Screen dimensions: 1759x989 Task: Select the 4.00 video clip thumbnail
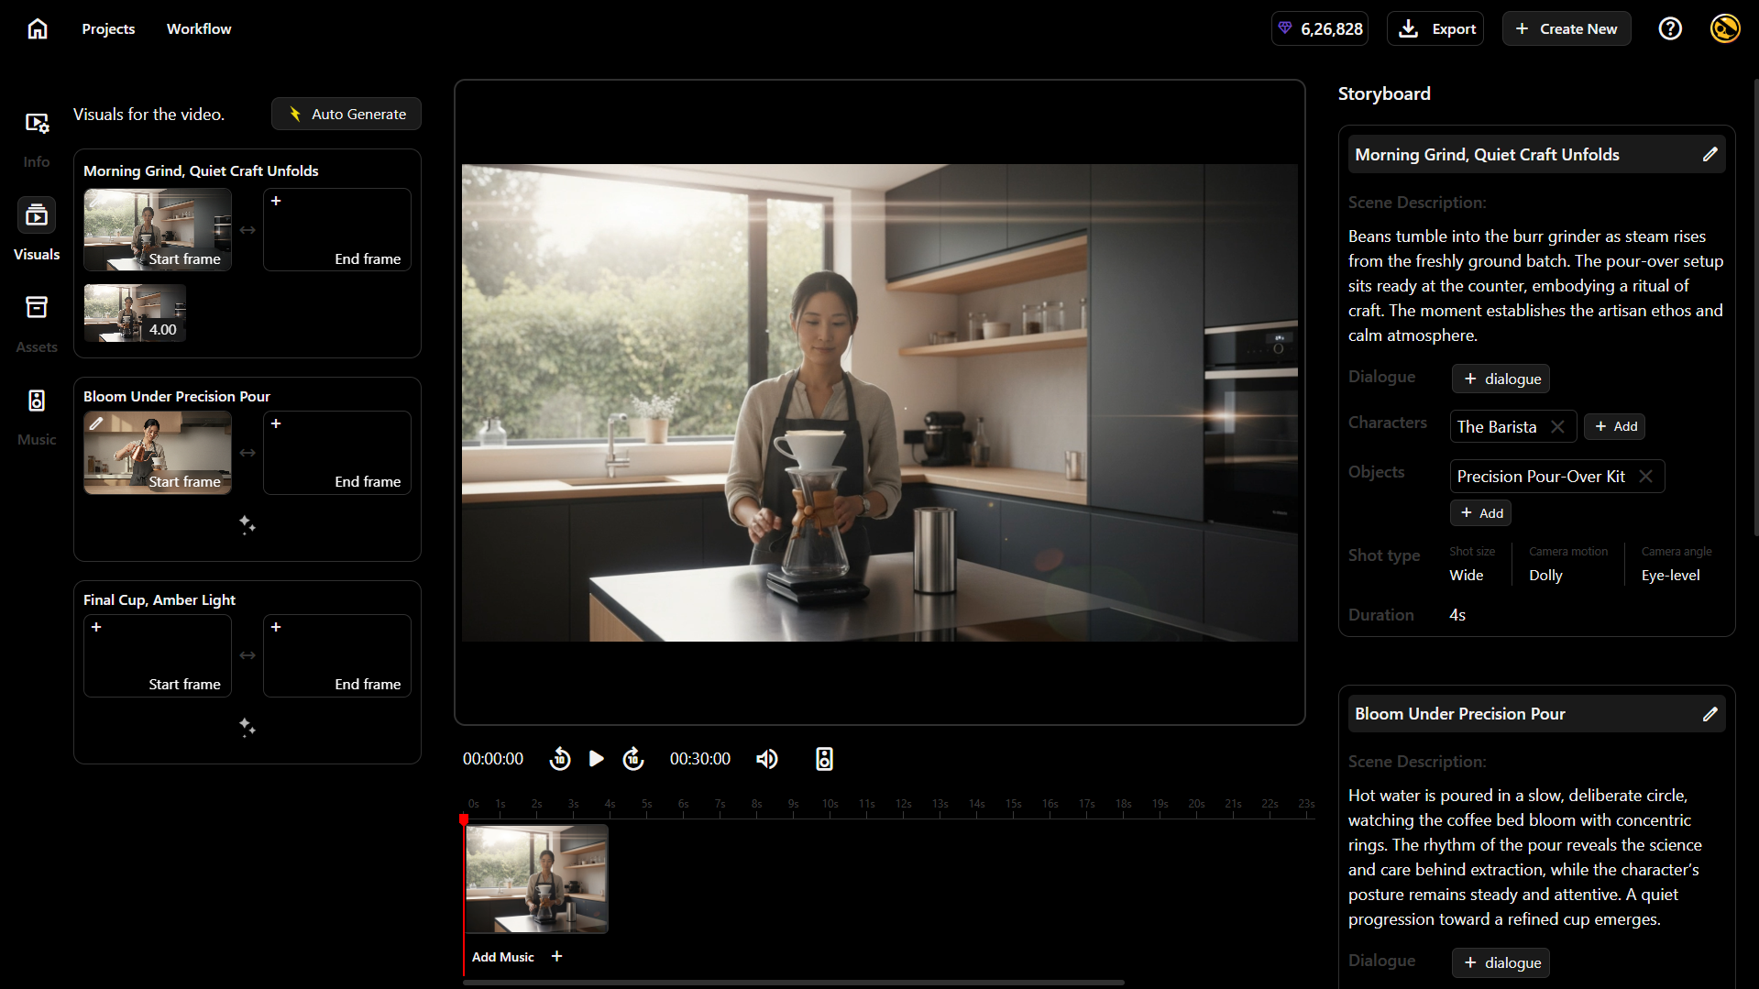(136, 313)
